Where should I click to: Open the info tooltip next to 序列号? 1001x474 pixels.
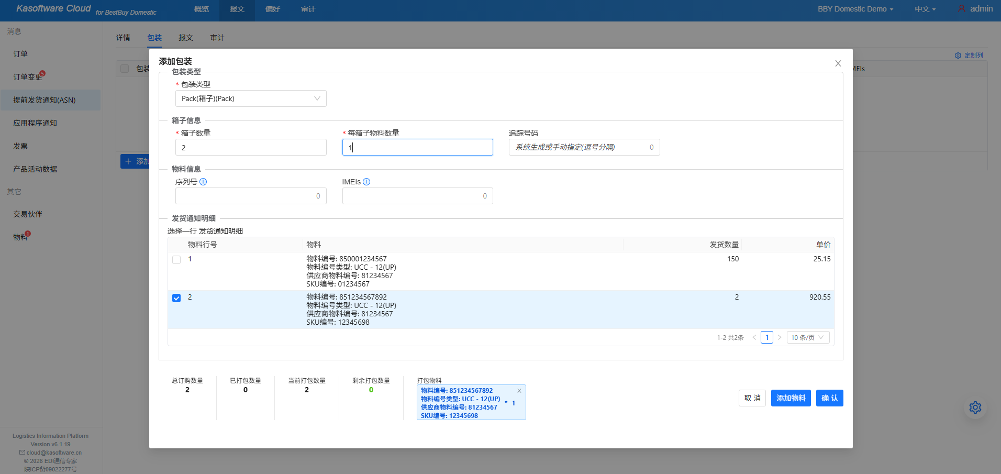(204, 182)
